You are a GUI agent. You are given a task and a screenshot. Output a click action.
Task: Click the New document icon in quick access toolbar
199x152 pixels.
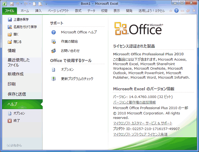[x=34, y=4]
